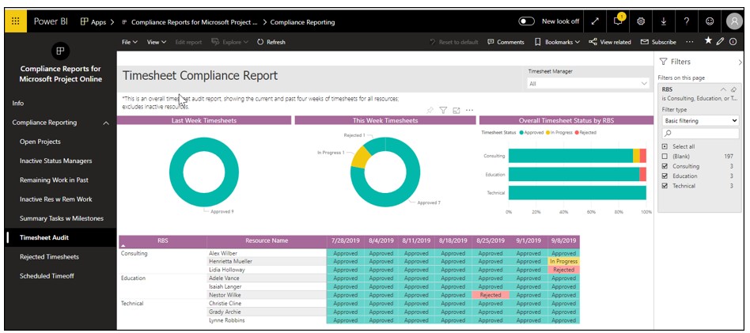Open the Basic filtering type dropdown
The image size is (750, 333).
click(699, 120)
